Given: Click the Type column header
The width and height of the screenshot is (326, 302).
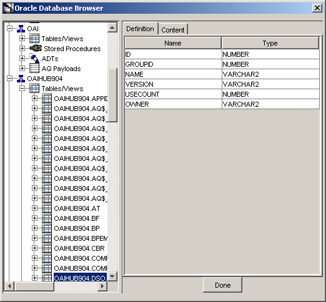Looking at the screenshot, I should [x=270, y=43].
